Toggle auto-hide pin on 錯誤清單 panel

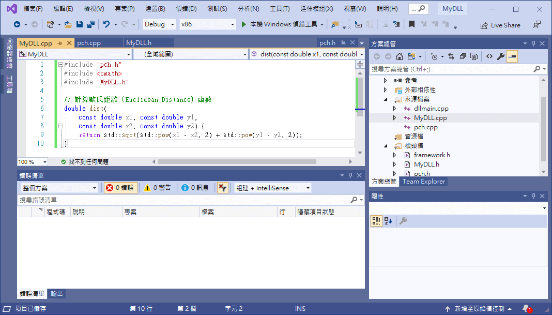click(350, 175)
